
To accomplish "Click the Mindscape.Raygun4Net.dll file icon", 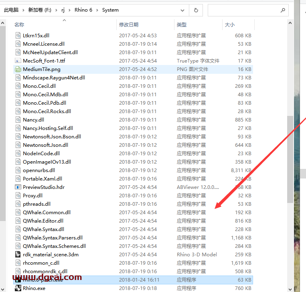I will pyautogui.click(x=18, y=78).
